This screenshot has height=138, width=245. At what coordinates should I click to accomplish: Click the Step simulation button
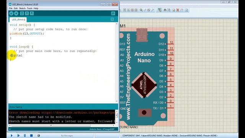point(18,135)
